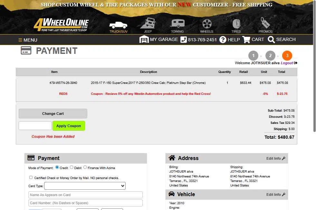Image resolution: width=316 pixels, height=210 pixels.
Task: Select the Towing trailer icon
Action: tap(177, 24)
